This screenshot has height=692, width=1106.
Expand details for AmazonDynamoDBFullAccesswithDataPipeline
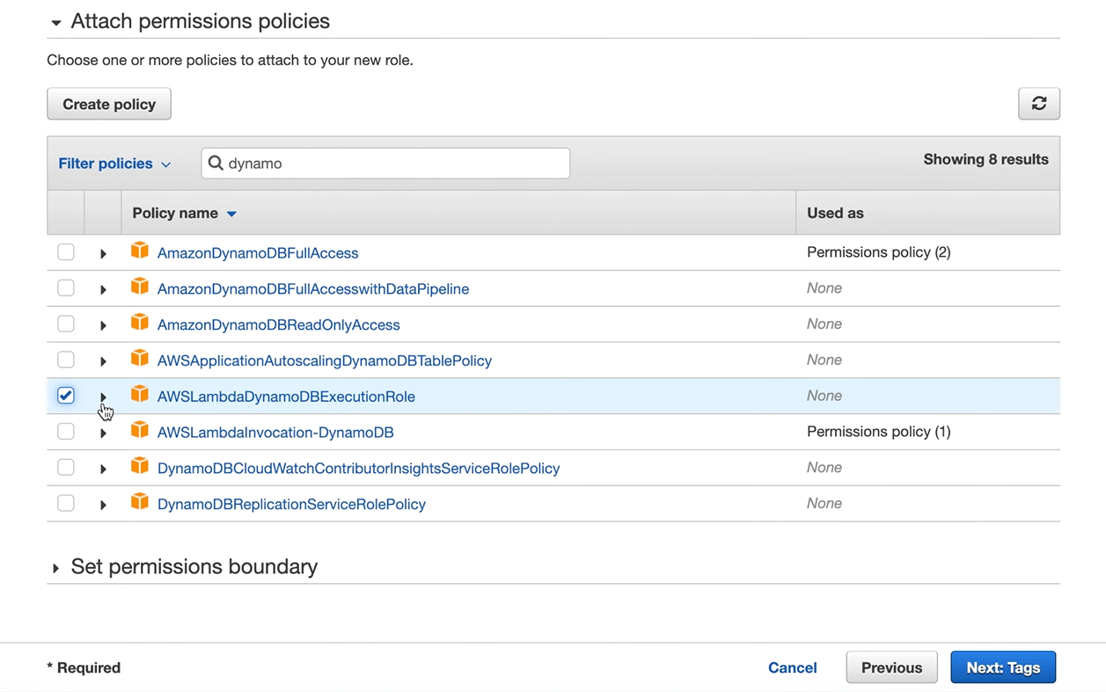103,288
